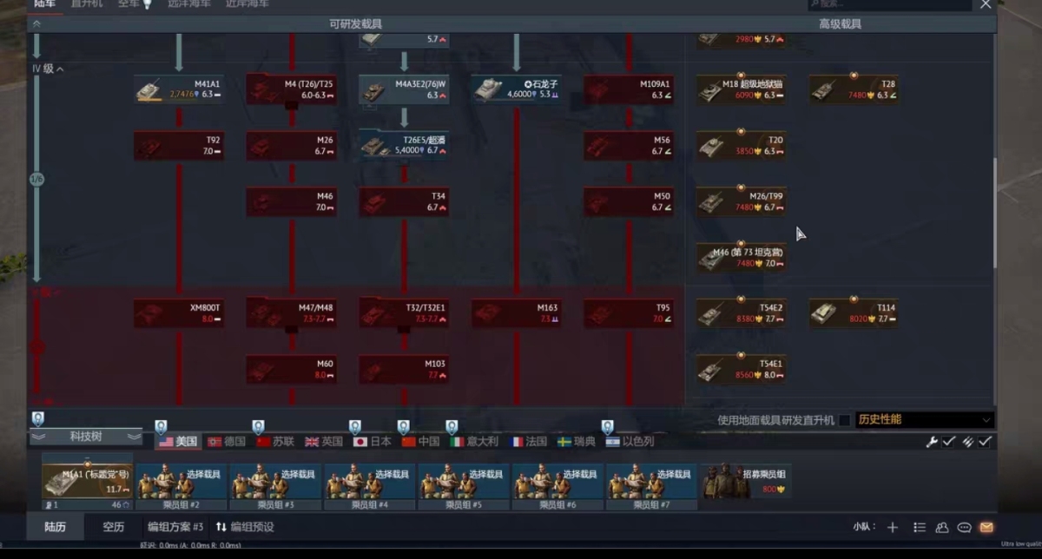Choose a vehicle for 乘员组 #2
The image size is (1042, 559).
pyautogui.click(x=182, y=487)
